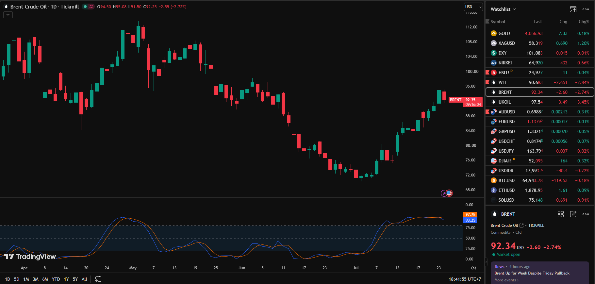Click the grid layout icon in BRENT details
Viewport: 595px width, 284px height.
(561, 214)
